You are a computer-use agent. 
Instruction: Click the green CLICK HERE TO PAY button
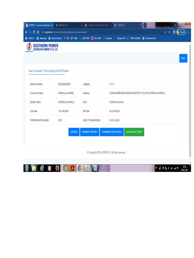(134, 132)
